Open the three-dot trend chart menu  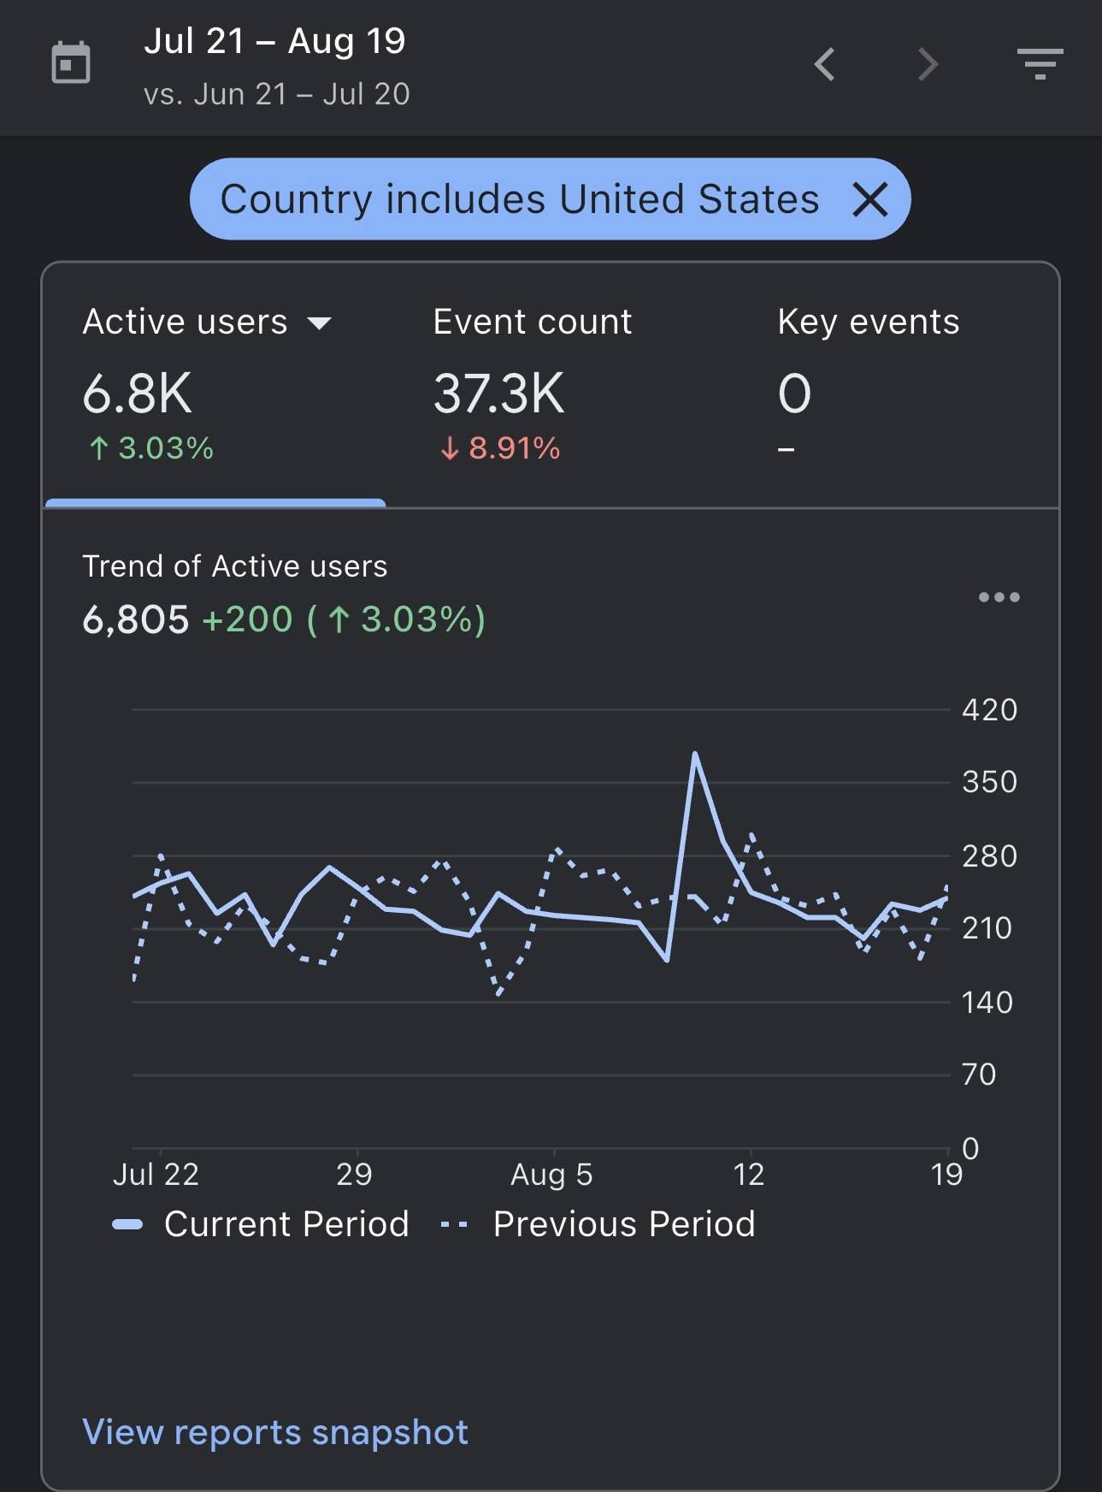tap(999, 597)
